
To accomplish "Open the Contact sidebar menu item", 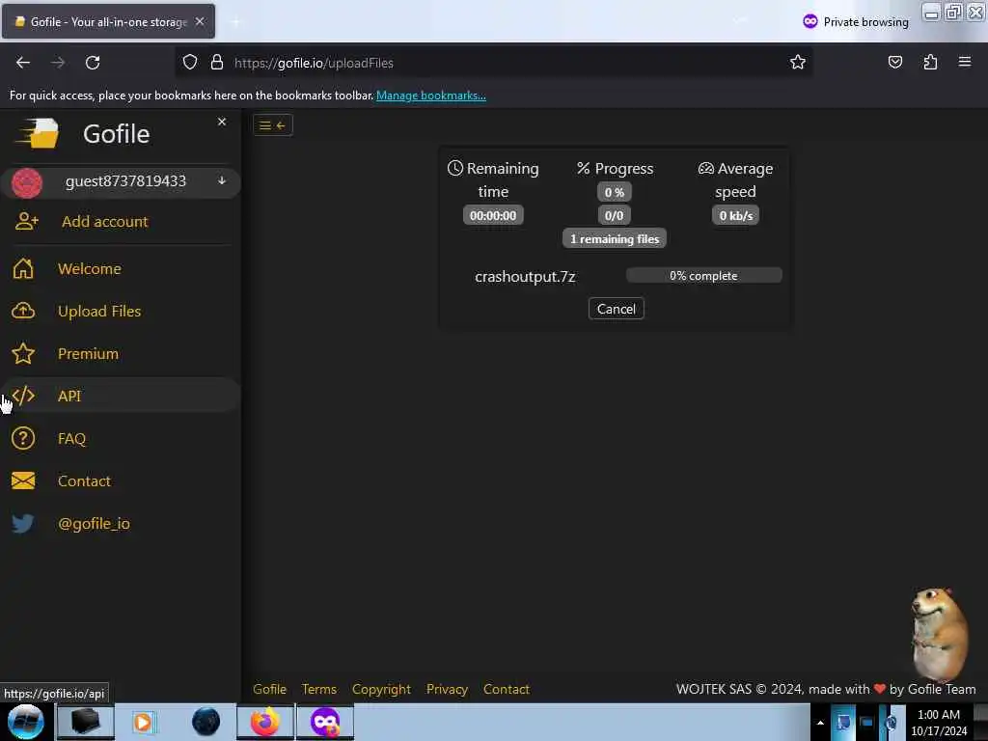I will [x=84, y=480].
